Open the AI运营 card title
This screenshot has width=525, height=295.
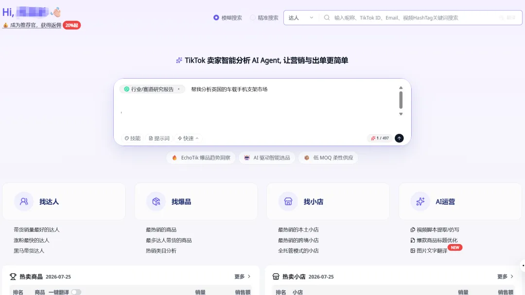445,202
